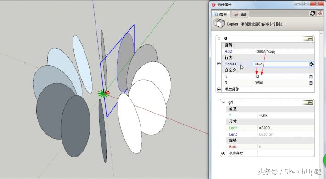The width and height of the screenshot is (326, 179).
Task: Click the RotZ attribute name
Action: point(228,51)
